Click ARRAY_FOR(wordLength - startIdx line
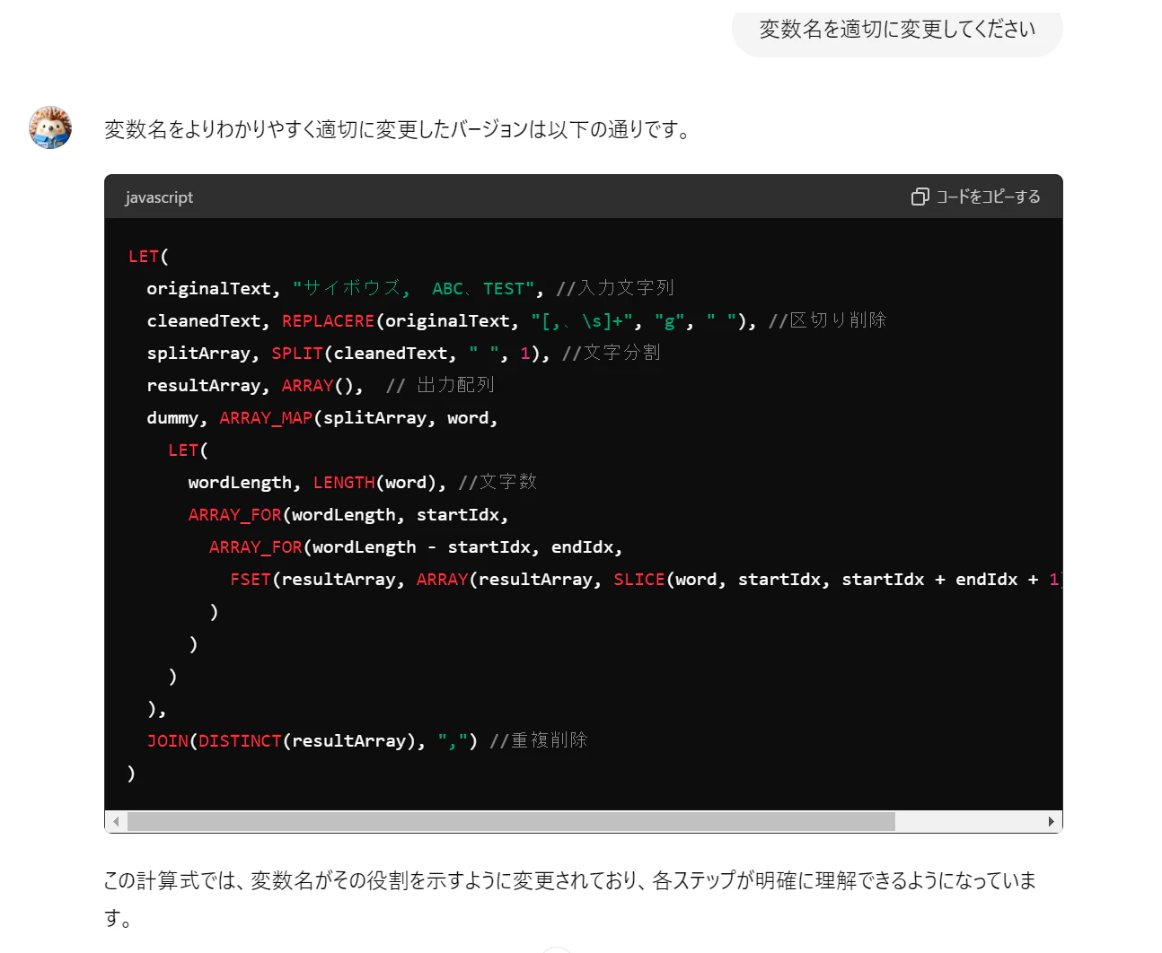The image size is (1162, 953). tap(416, 546)
